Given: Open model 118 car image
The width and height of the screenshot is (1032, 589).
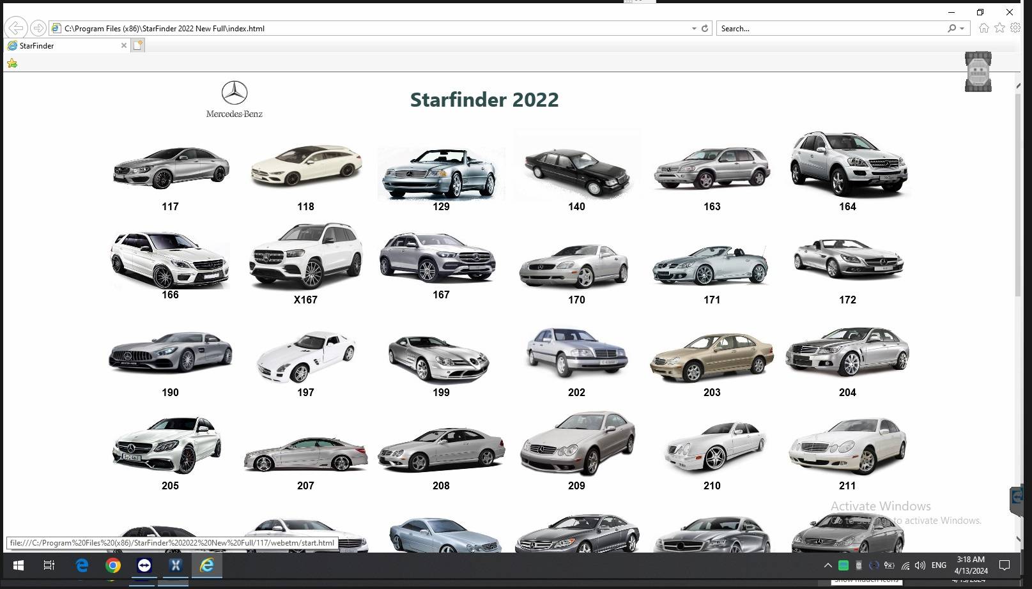Looking at the screenshot, I should tap(306, 165).
